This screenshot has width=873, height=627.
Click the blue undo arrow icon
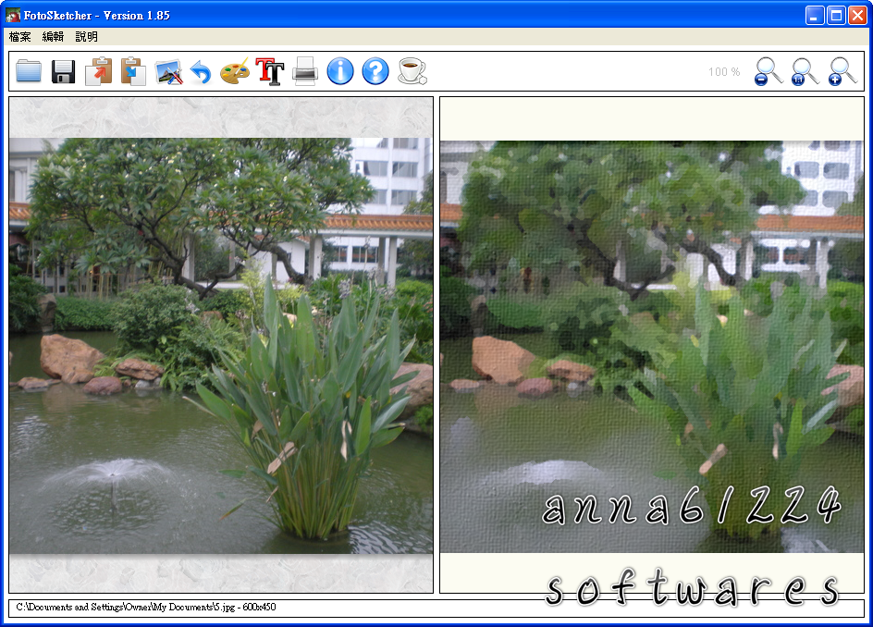tap(201, 72)
